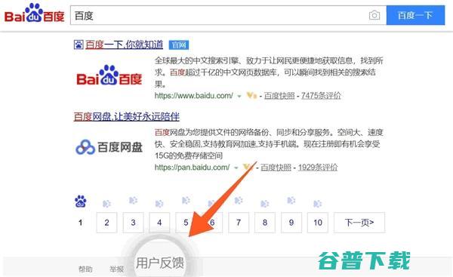Screen dimensions: 453x277
Task: Click the paw icon above page 9
Action: pos(291,200)
